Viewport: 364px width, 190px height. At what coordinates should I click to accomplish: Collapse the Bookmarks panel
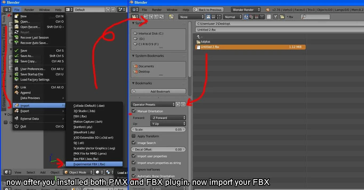coord(134,83)
